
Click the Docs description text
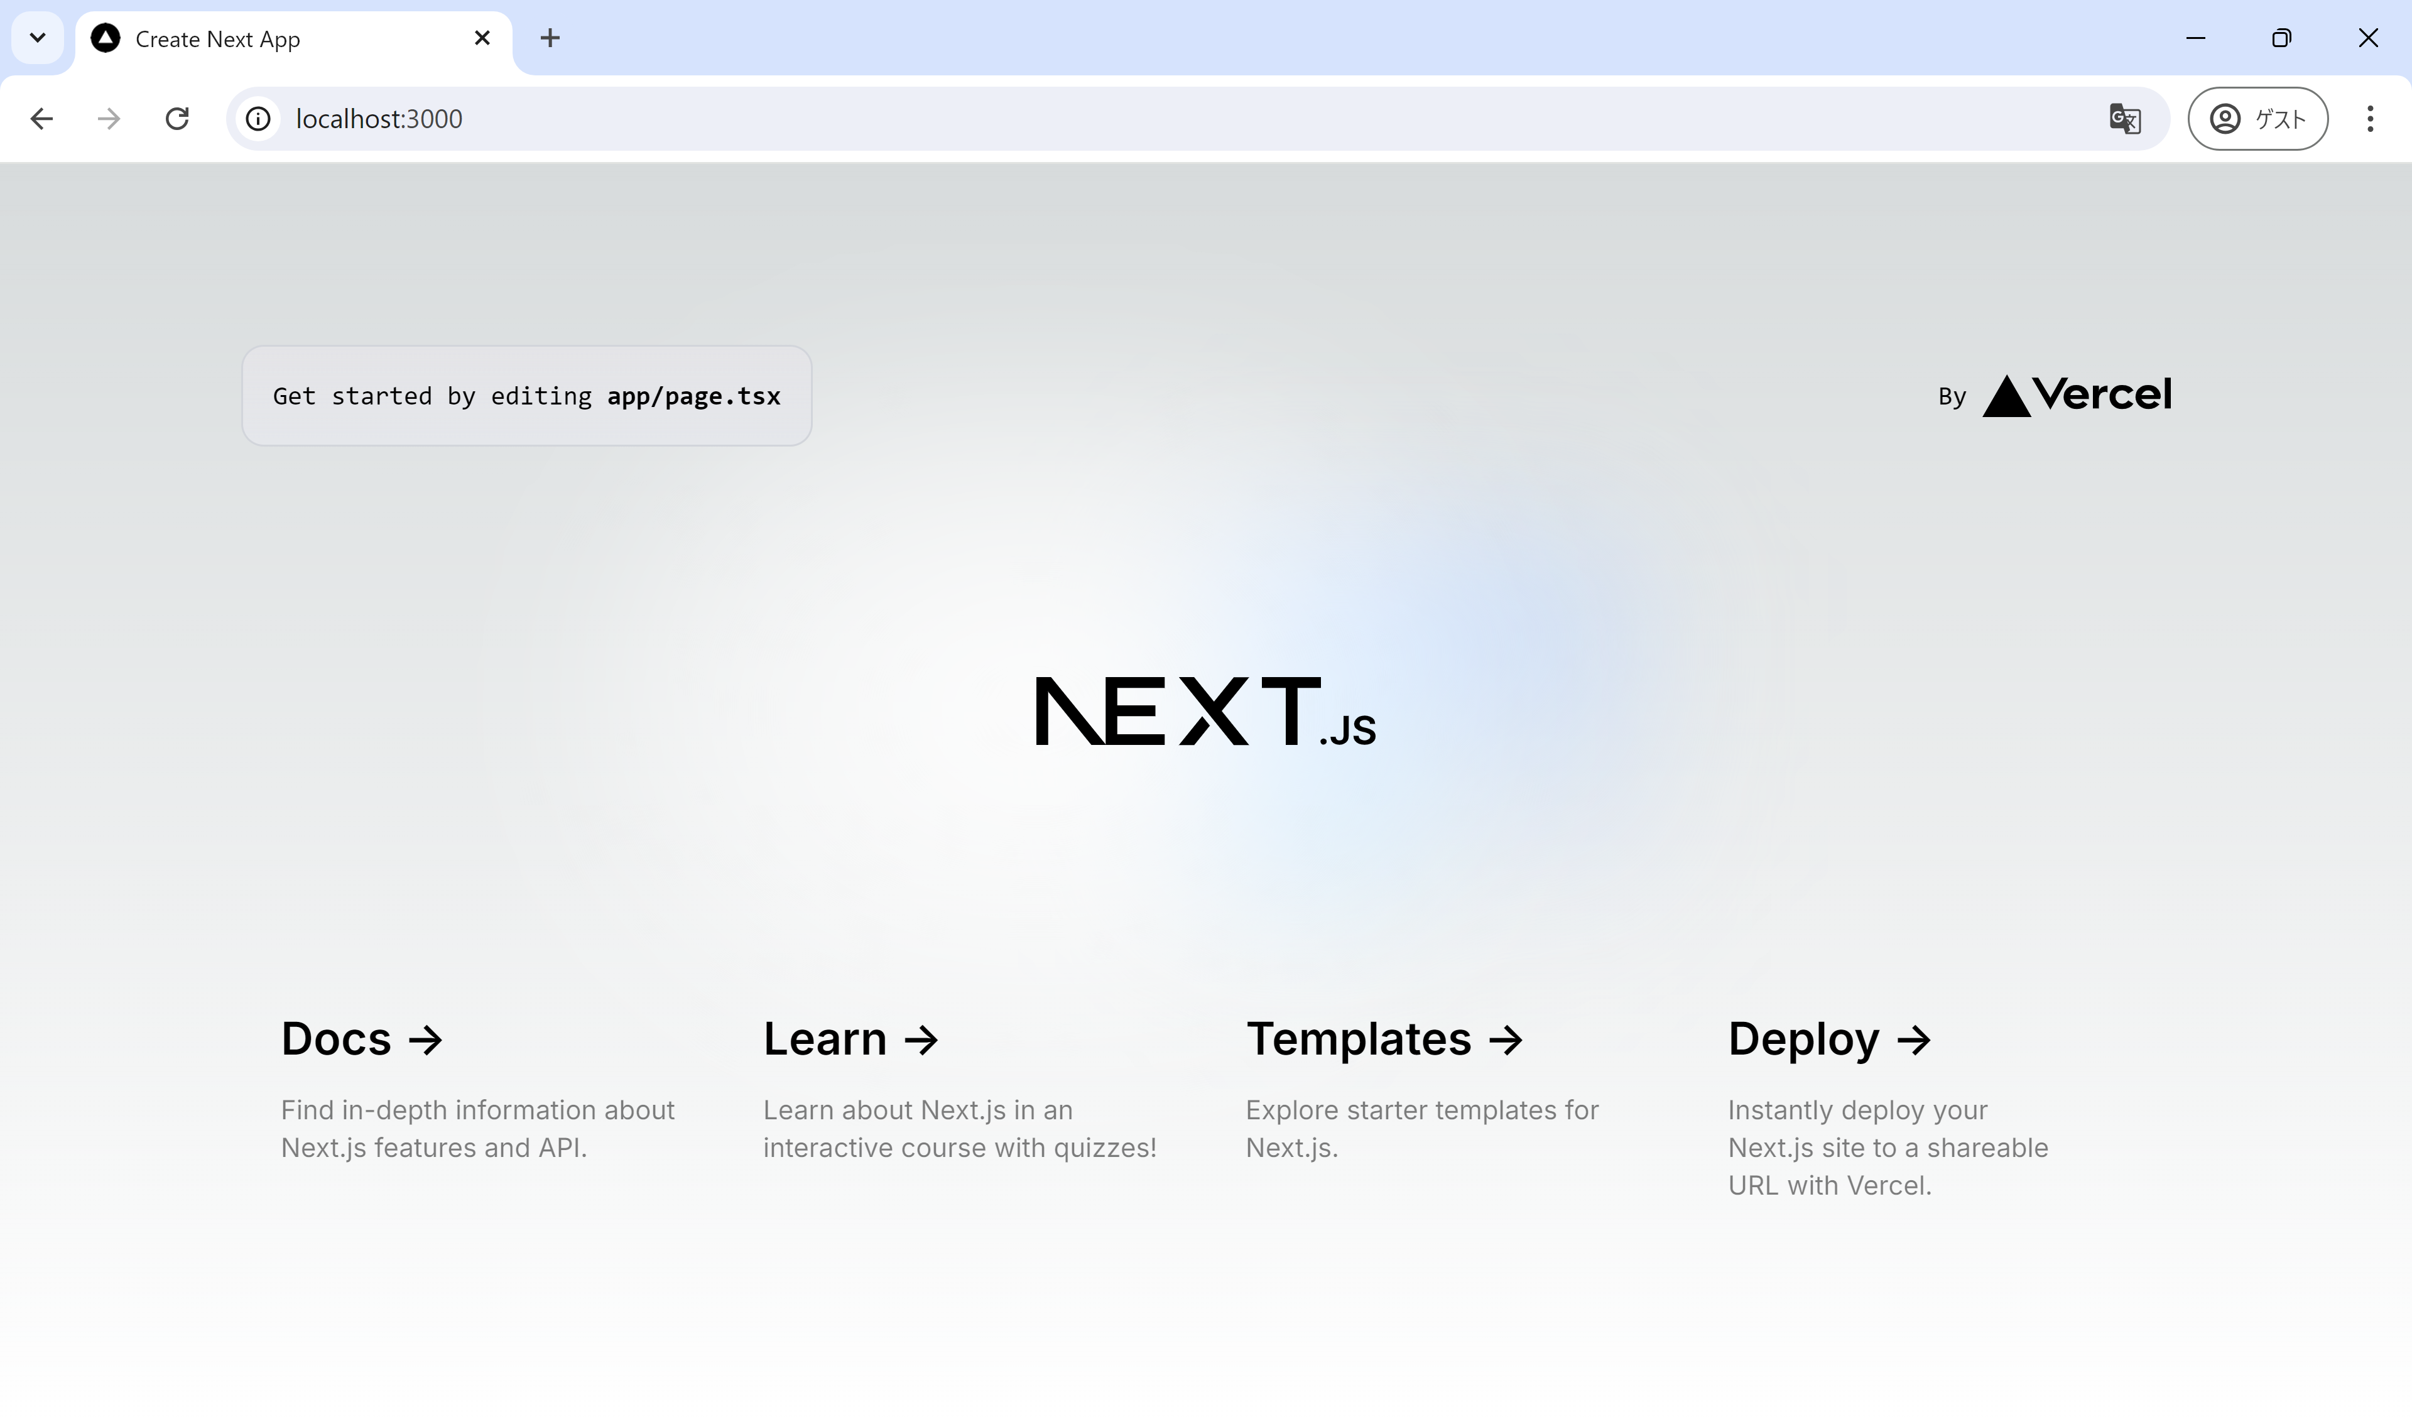(477, 1129)
